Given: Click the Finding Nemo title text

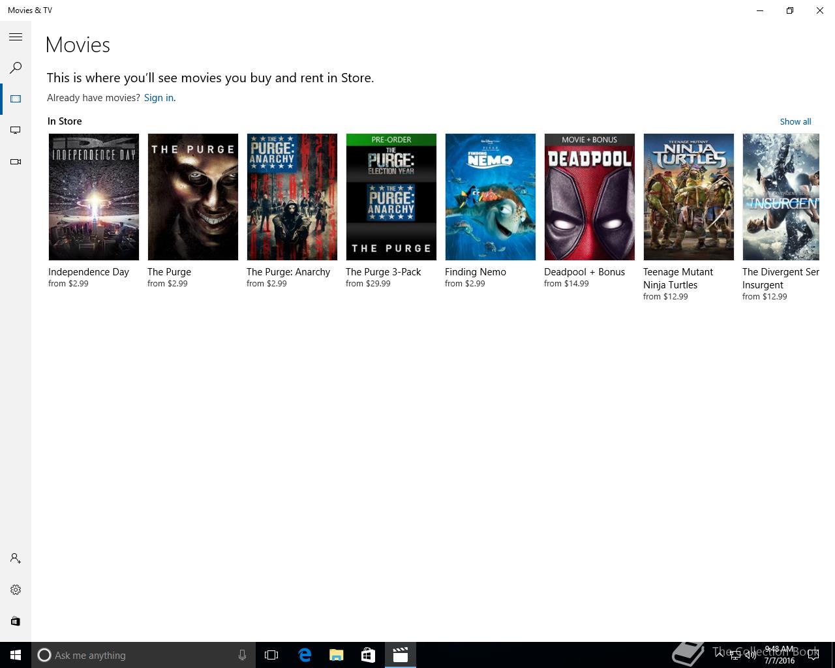Looking at the screenshot, I should click(476, 272).
